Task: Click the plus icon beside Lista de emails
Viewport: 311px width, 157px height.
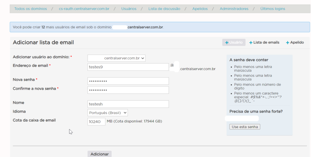Action: click(251, 43)
